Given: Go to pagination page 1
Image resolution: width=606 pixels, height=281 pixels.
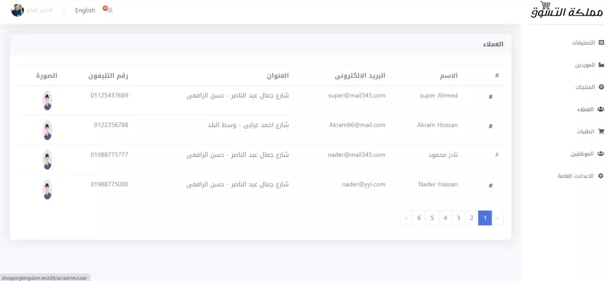Looking at the screenshot, I should pos(485,218).
